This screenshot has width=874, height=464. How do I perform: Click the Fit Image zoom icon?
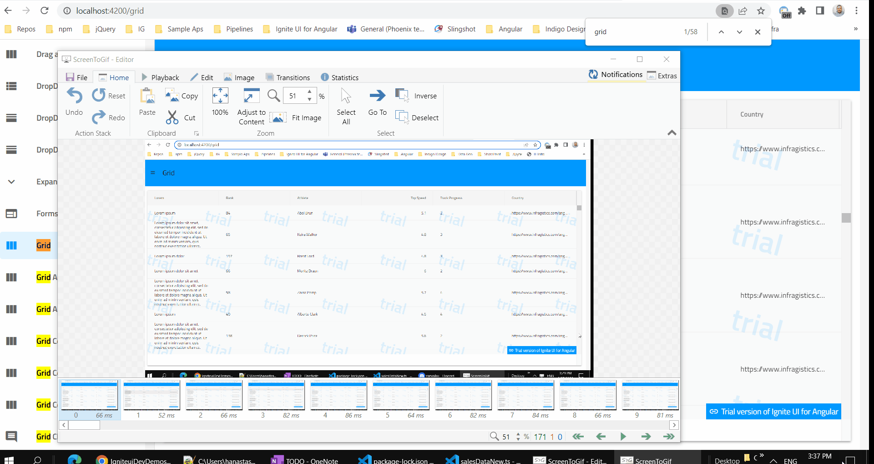click(x=278, y=117)
